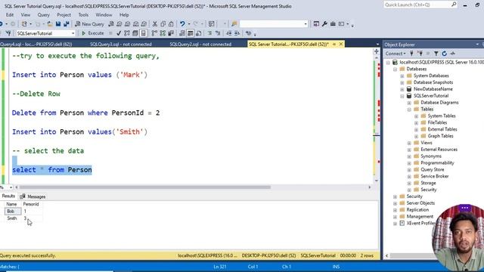The height and width of the screenshot is (272, 484).
Task: Select the Bob cell in results grid
Action: tap(13, 212)
